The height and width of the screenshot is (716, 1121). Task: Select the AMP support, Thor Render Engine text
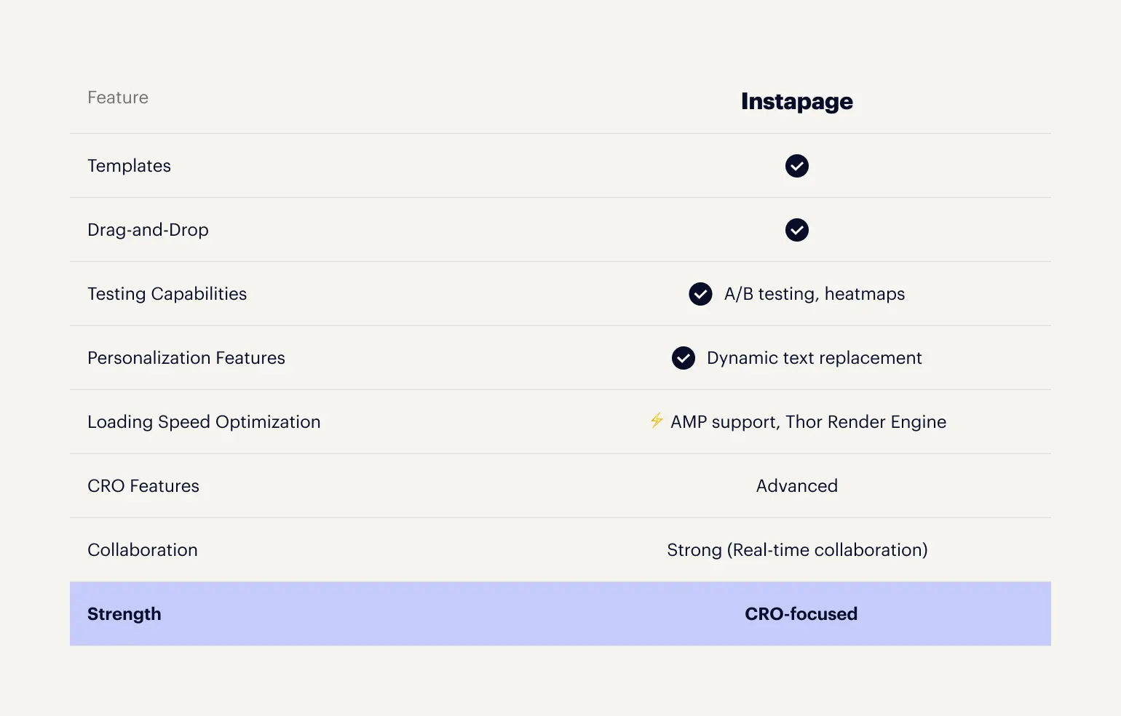pos(809,422)
